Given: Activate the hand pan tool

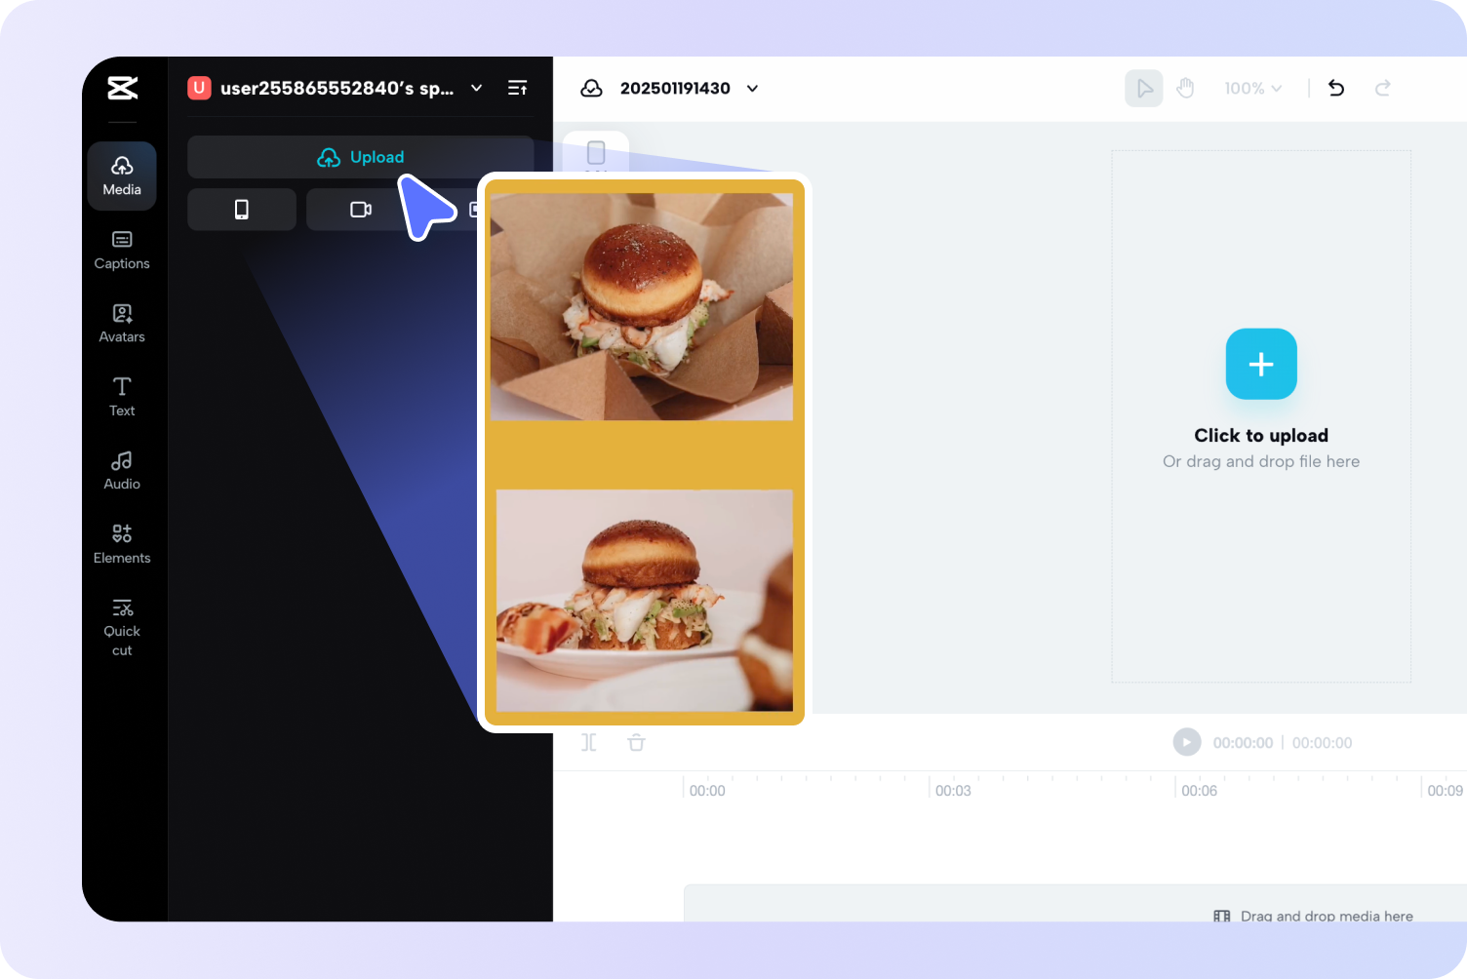Looking at the screenshot, I should pyautogui.click(x=1186, y=88).
